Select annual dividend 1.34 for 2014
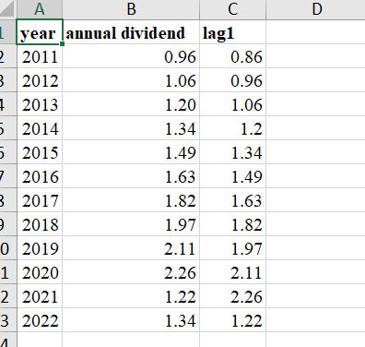Viewport: 365px width, 347px height. [131, 128]
